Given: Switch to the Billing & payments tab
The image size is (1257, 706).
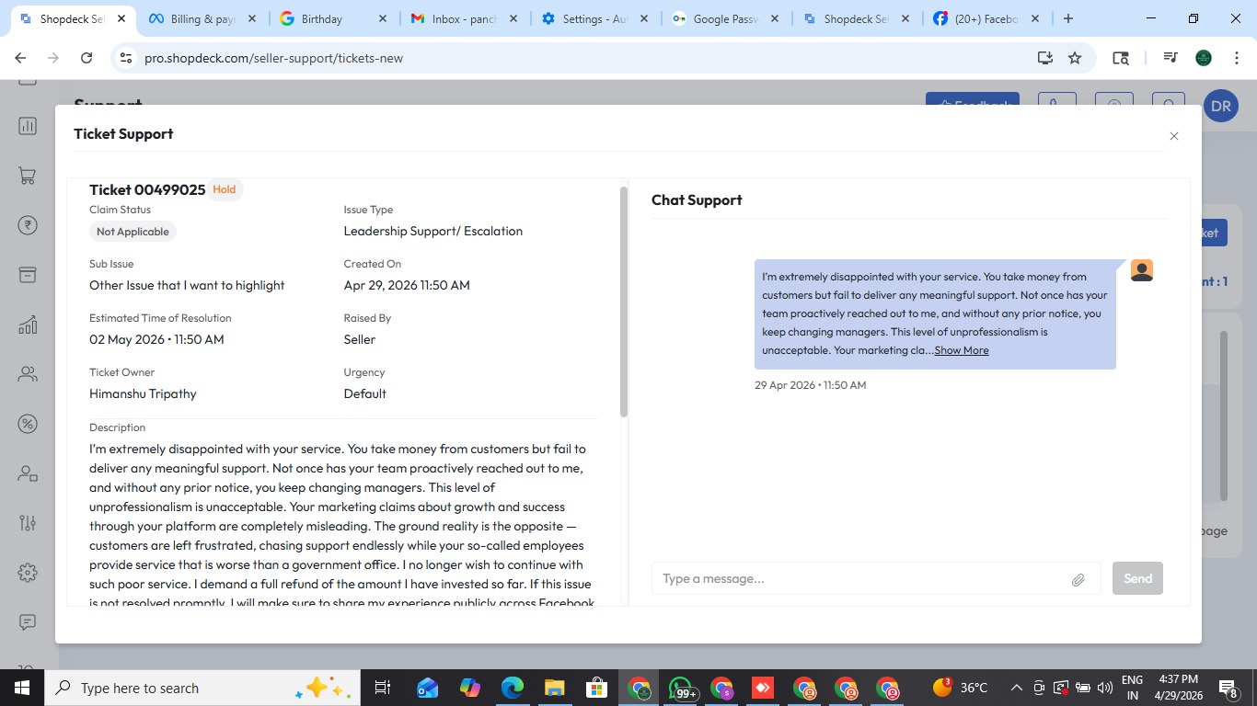Looking at the screenshot, I should pyautogui.click(x=202, y=18).
